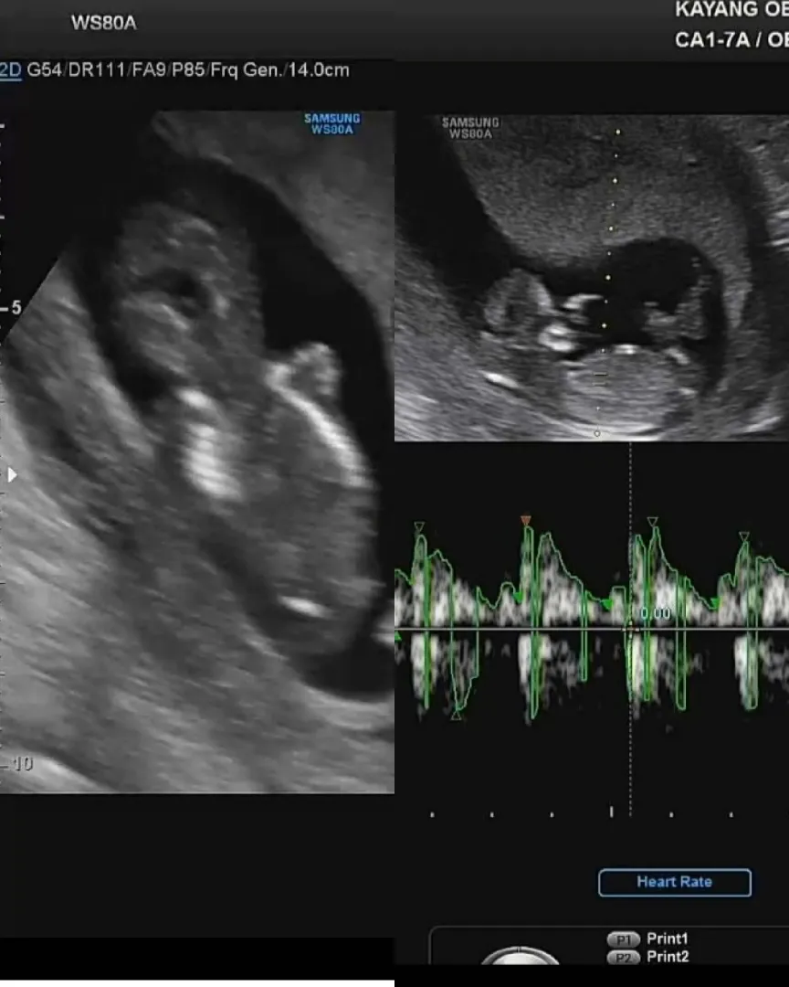Viewport: 789px width, 987px height.
Task: Click the G54/DR111 image parameter text
Action: 76,69
